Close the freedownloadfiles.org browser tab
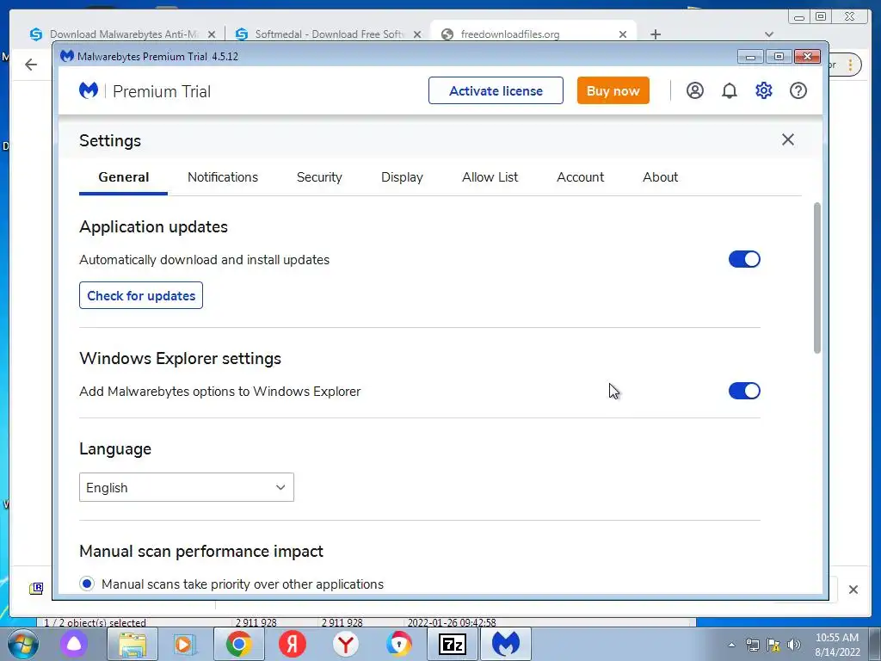 (623, 34)
